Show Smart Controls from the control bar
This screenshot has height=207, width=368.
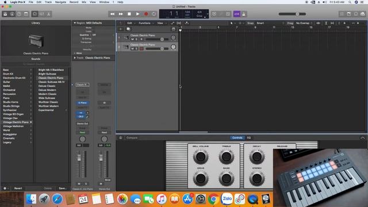[x=34, y=14]
